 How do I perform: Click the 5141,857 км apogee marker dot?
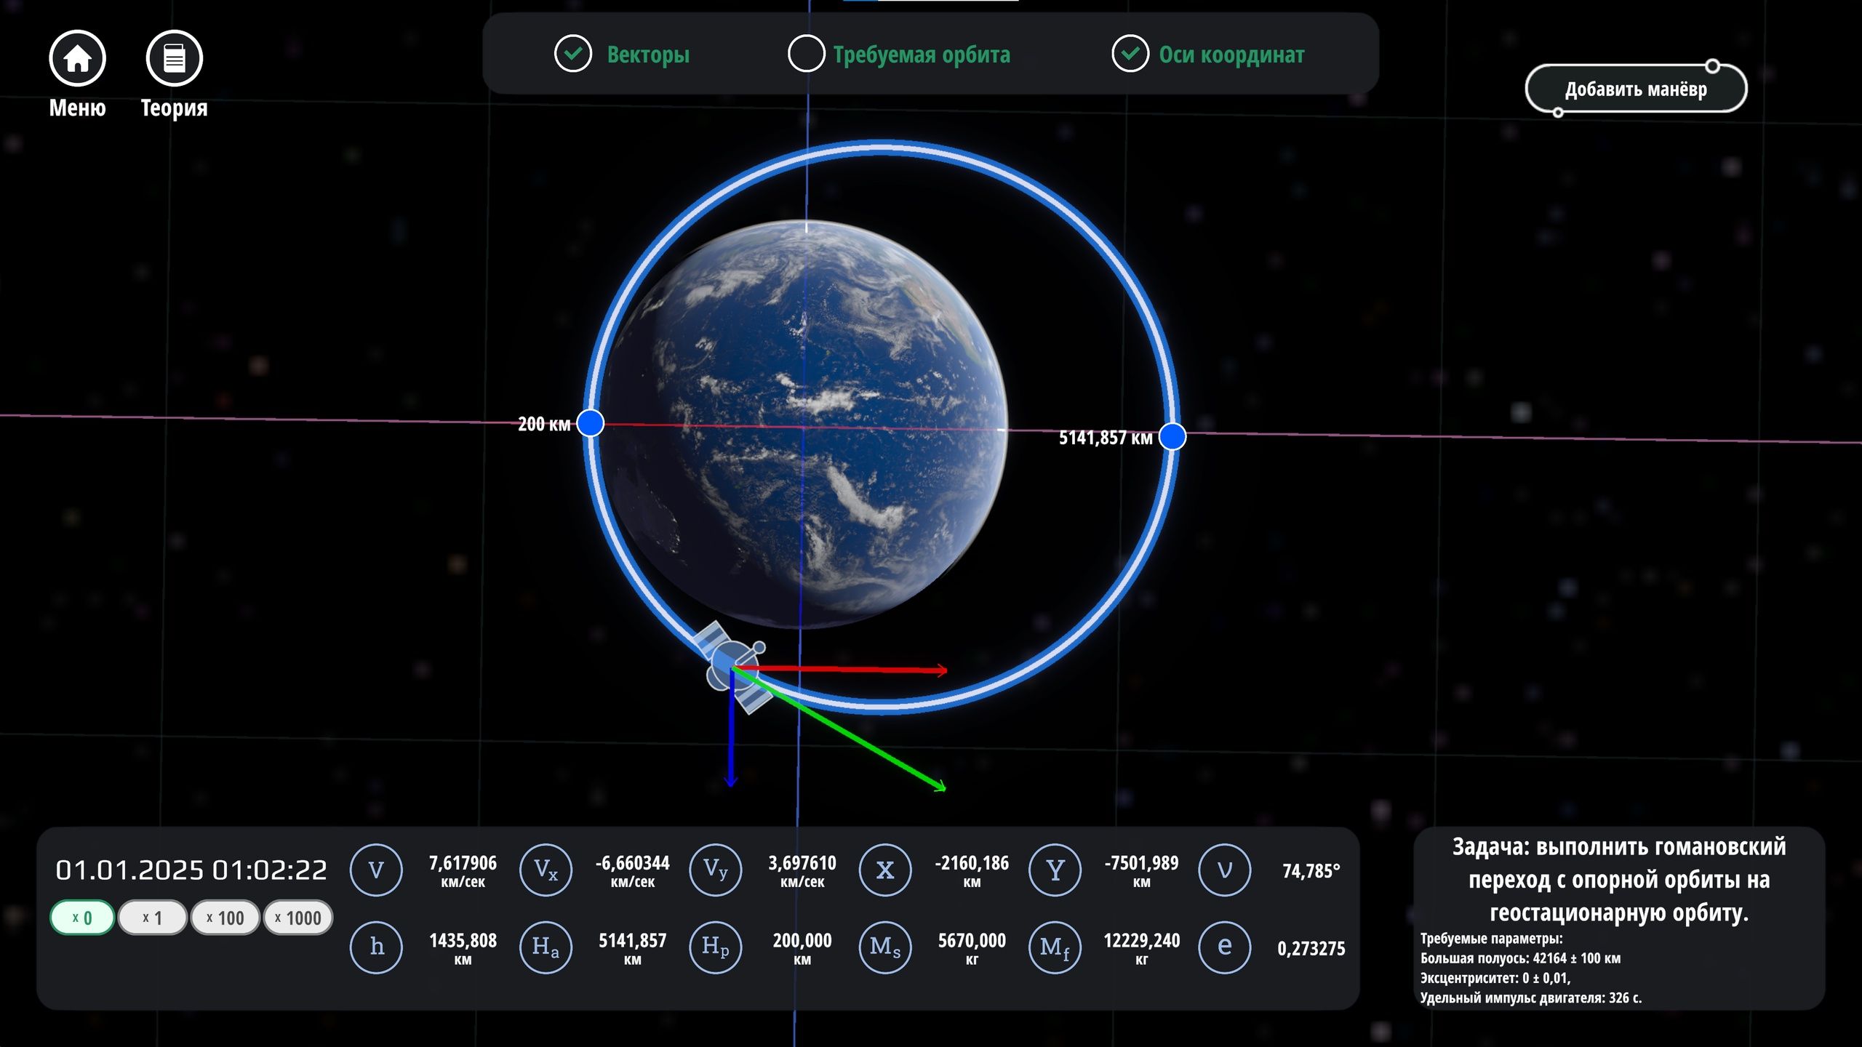coord(1172,436)
